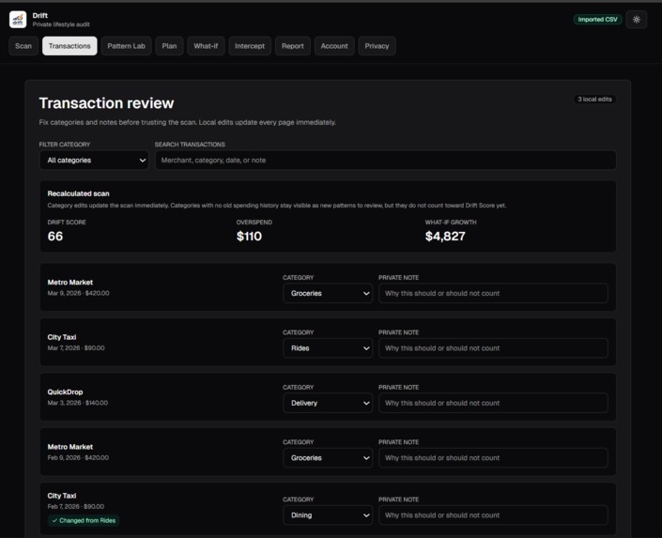The width and height of the screenshot is (662, 538).
Task: Click the What-if Growth value $4,827
Action: [445, 236]
